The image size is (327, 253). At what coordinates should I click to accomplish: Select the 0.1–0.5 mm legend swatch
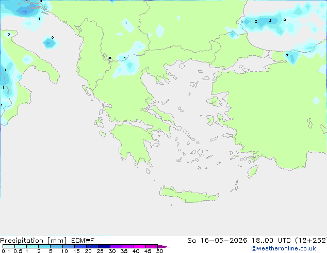(x=9, y=246)
